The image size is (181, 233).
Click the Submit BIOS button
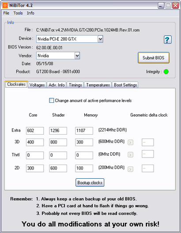tap(154, 58)
